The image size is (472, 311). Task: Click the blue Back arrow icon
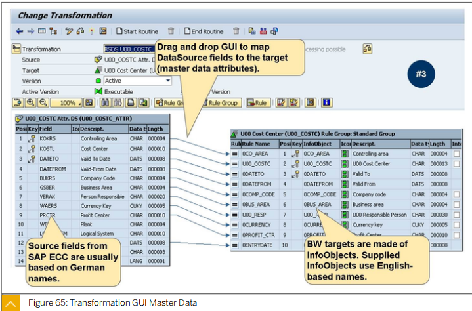point(20,31)
